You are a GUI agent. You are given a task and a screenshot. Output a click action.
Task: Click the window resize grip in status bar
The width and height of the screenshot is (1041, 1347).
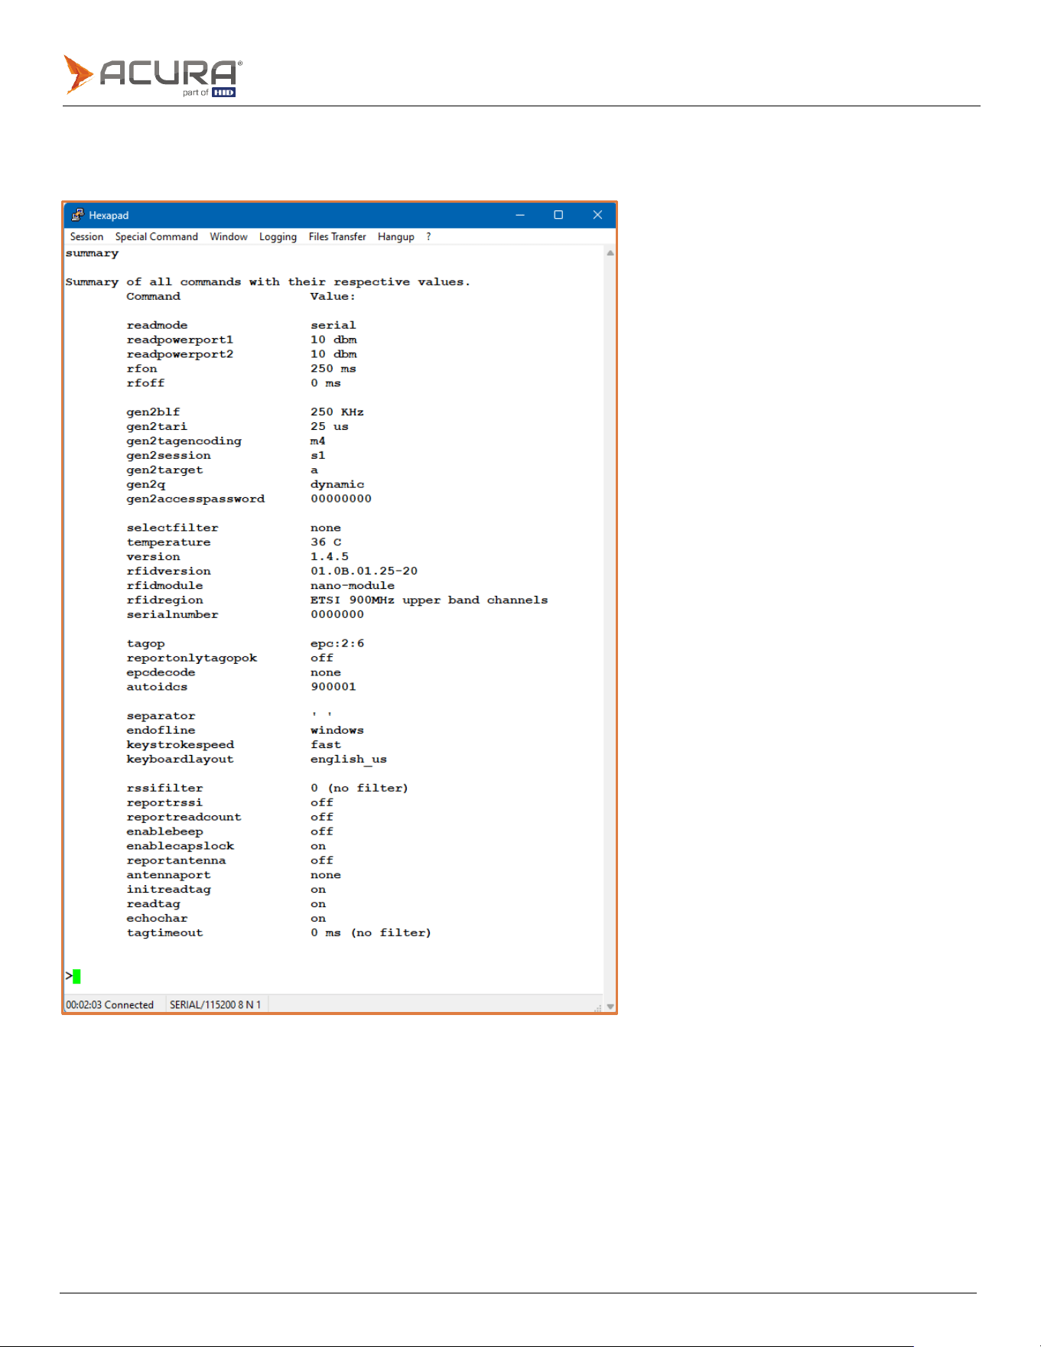(597, 1007)
